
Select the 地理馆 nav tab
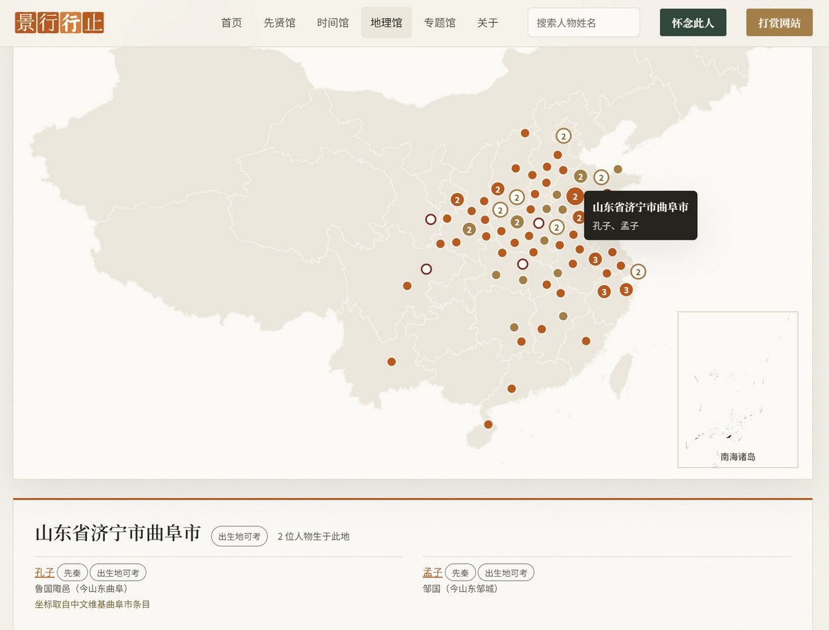pos(386,23)
